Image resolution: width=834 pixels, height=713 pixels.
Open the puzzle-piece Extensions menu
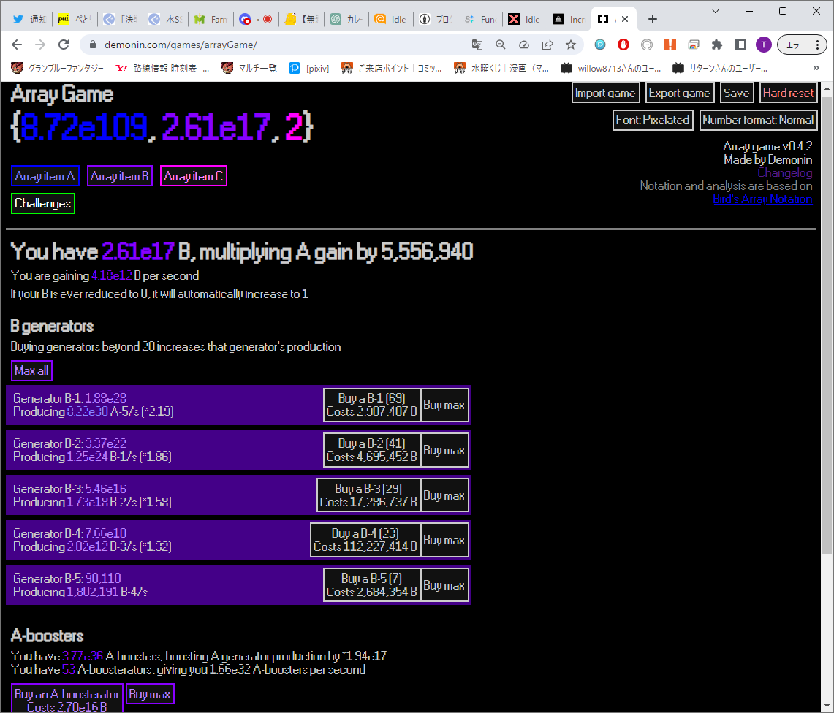pos(717,45)
